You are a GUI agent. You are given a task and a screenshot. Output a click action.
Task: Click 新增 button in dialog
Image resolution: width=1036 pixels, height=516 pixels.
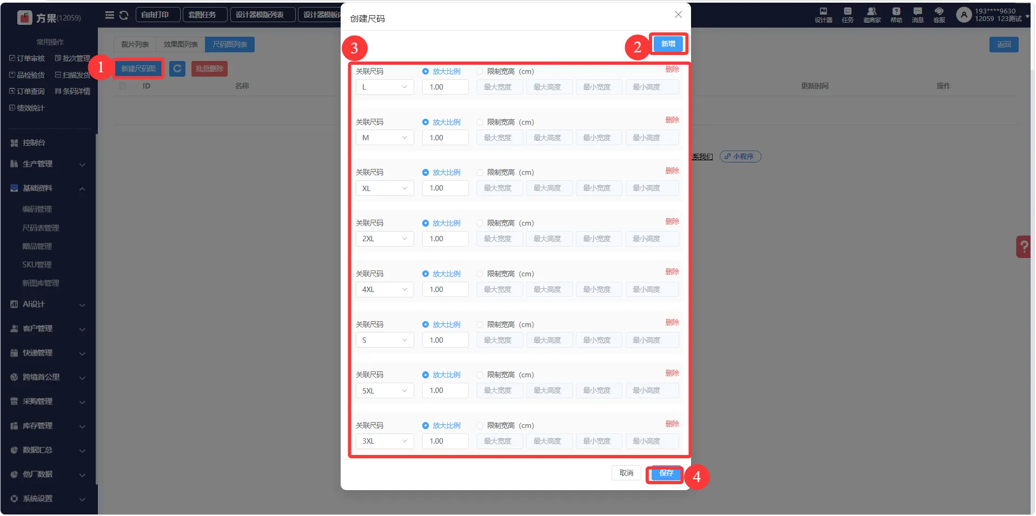(668, 44)
